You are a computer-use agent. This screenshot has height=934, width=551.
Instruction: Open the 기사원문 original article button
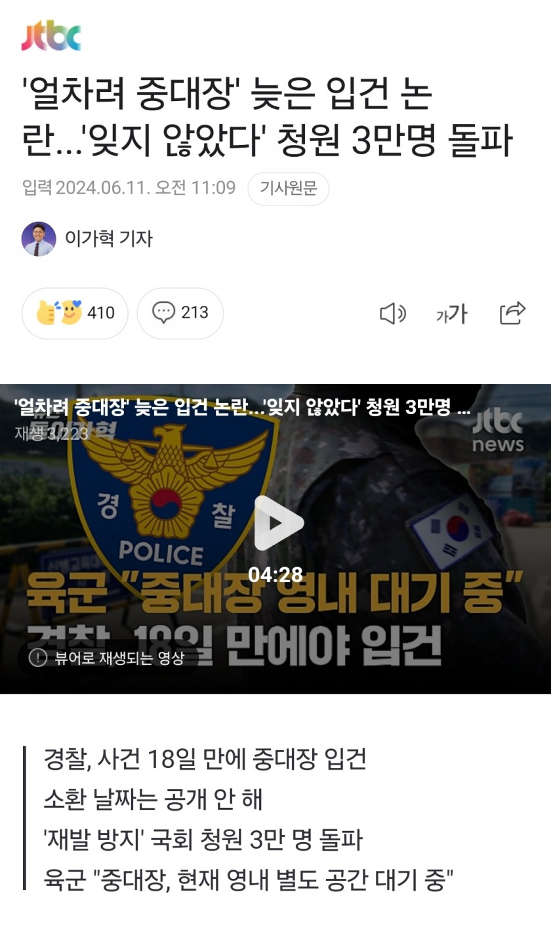click(288, 188)
